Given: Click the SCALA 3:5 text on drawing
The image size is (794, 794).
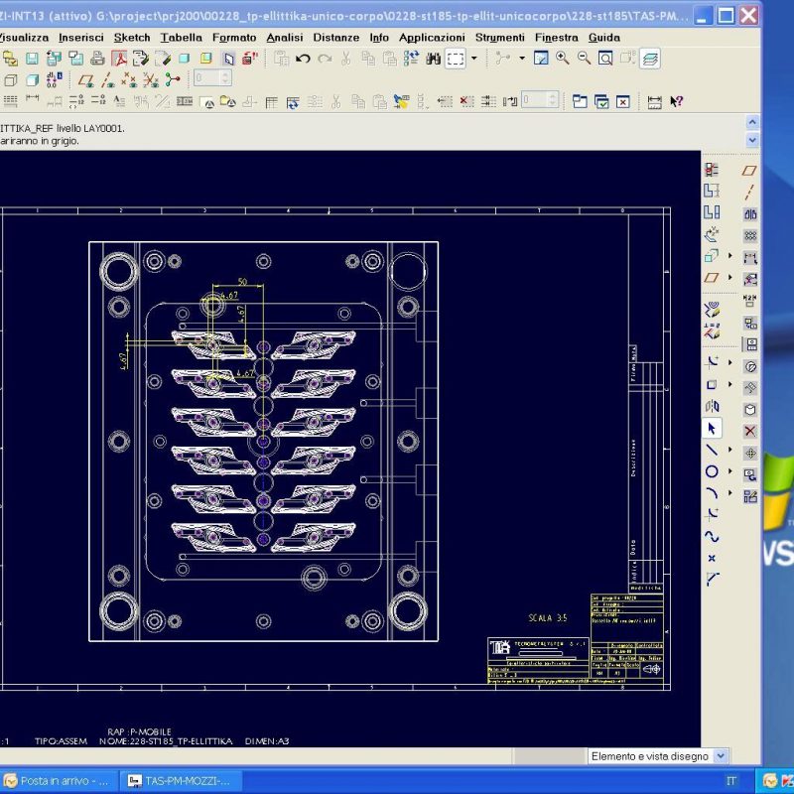Looking at the screenshot, I should pyautogui.click(x=548, y=618).
